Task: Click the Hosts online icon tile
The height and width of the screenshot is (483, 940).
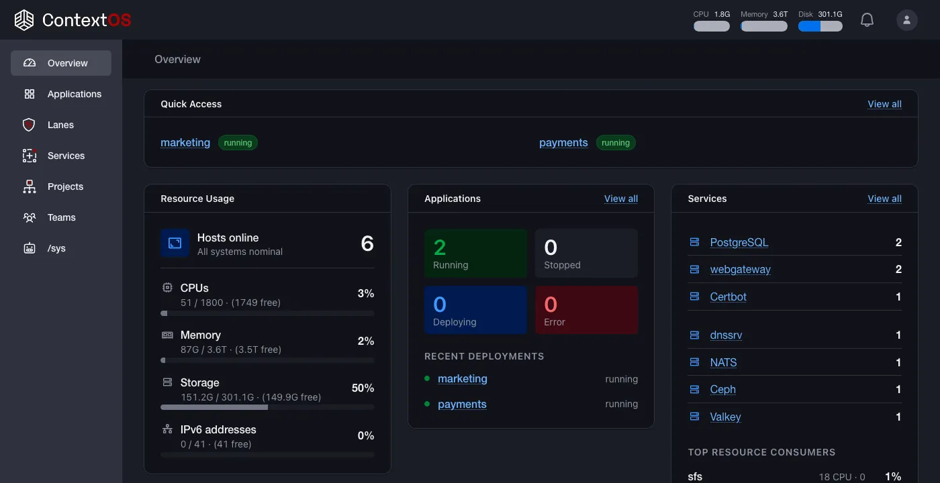Action: point(175,243)
